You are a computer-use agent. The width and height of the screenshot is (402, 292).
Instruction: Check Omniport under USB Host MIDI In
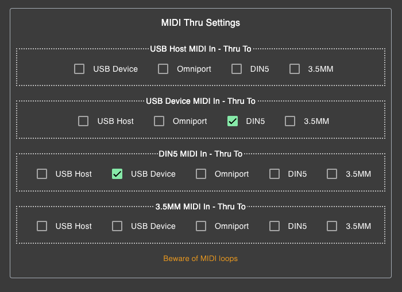[x=163, y=69]
